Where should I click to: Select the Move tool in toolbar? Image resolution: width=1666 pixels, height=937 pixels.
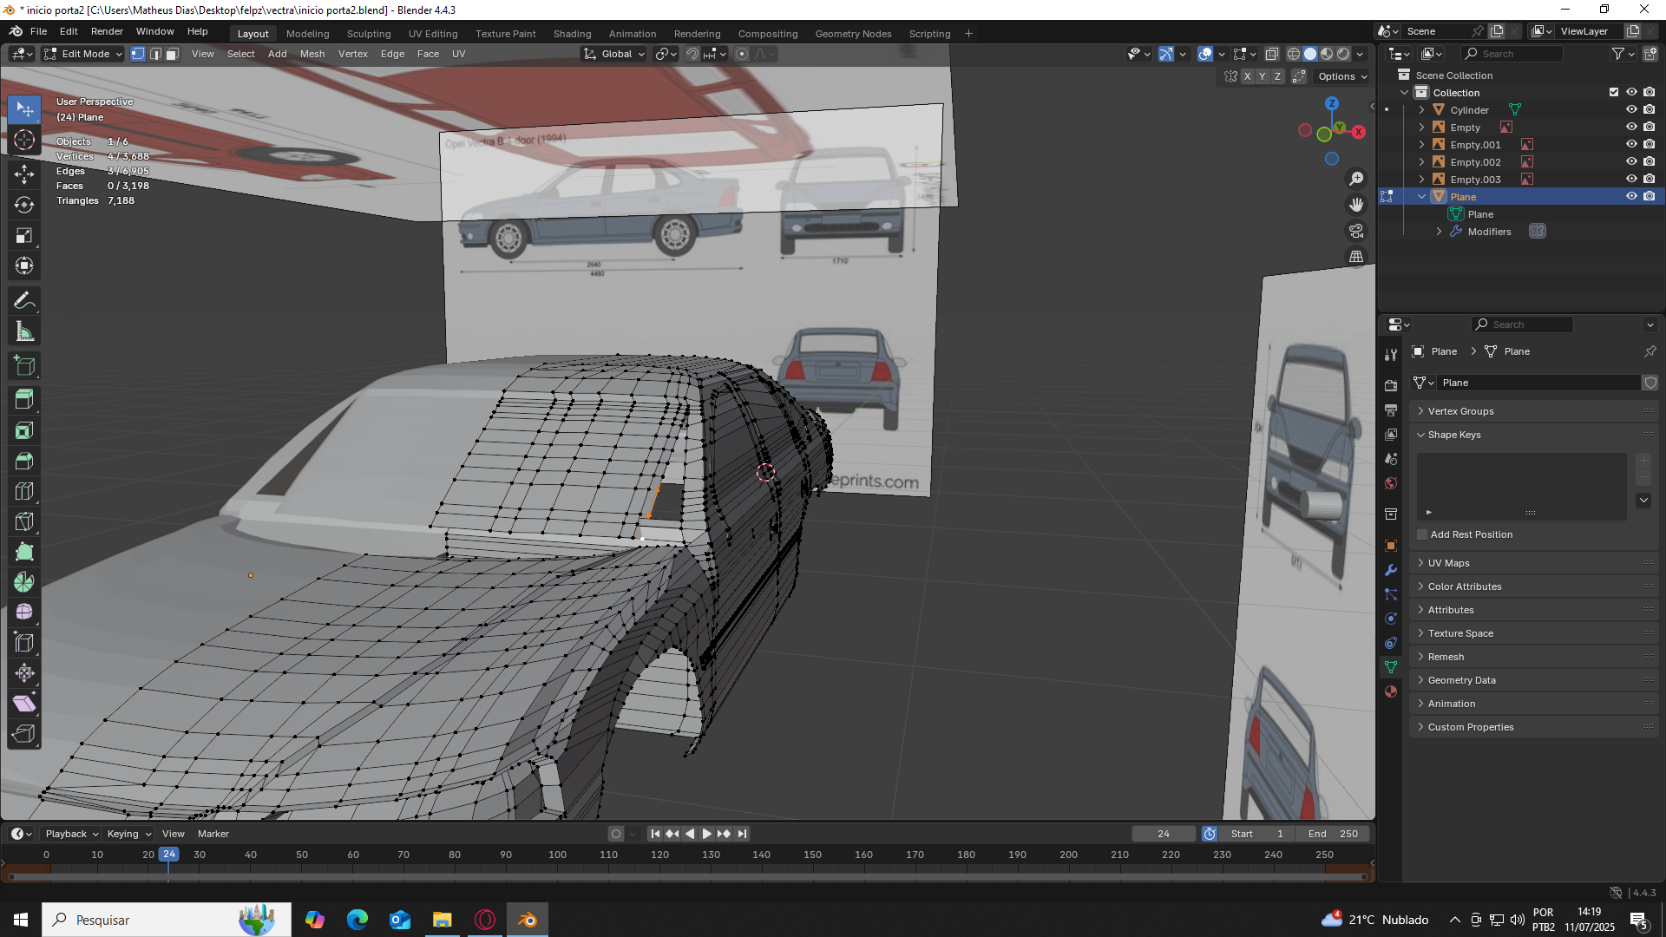click(24, 174)
